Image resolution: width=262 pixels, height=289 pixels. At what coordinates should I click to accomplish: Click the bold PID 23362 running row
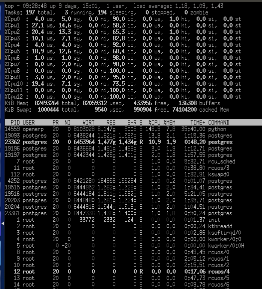click(x=12, y=142)
